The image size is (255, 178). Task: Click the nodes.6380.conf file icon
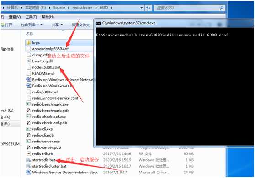point(29,67)
